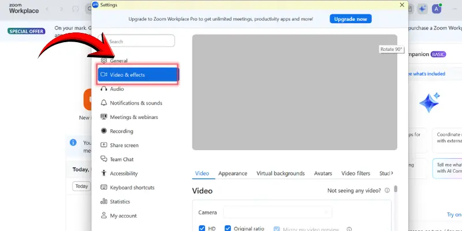Switch to the Avatars tab
462x231 pixels.
click(323, 173)
